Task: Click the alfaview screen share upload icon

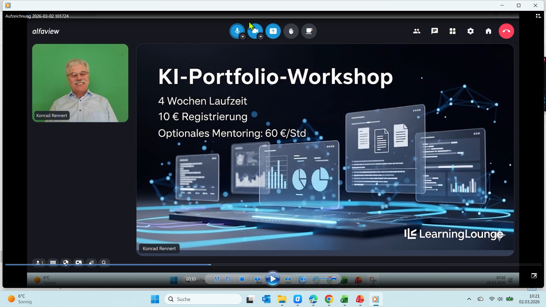Action: pyautogui.click(x=273, y=31)
